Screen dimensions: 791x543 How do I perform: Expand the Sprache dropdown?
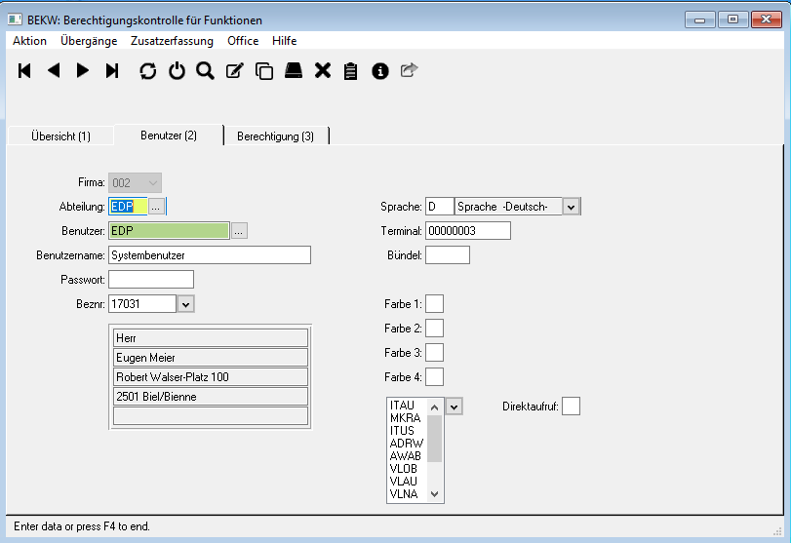click(x=572, y=207)
